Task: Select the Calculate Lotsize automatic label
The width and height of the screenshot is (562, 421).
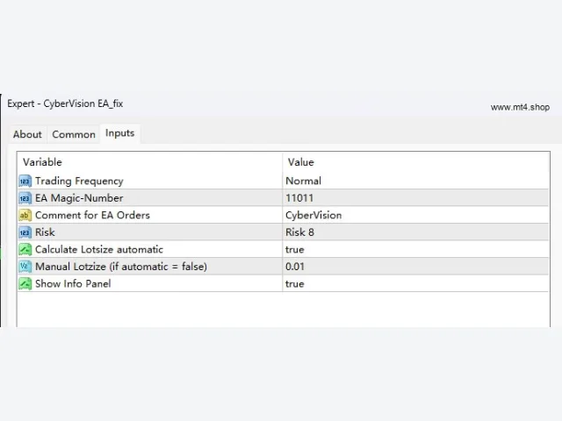Action: click(x=99, y=249)
